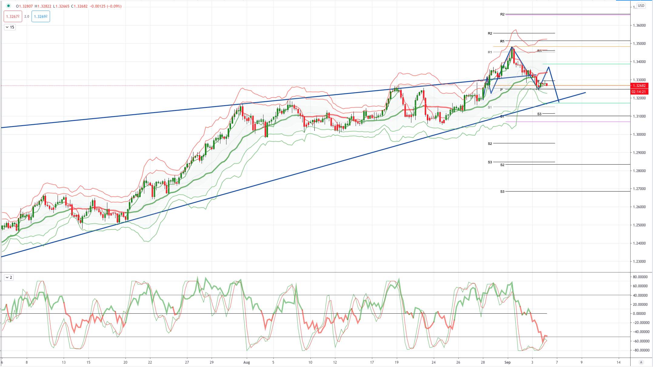Click the 1.35000 price axis label
This screenshot has width=653, height=367.
(x=639, y=44)
